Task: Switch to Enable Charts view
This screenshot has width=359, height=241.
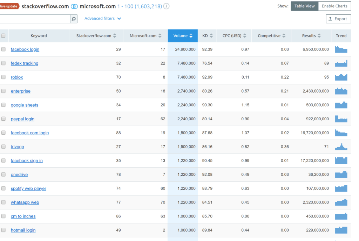Action: point(334,6)
